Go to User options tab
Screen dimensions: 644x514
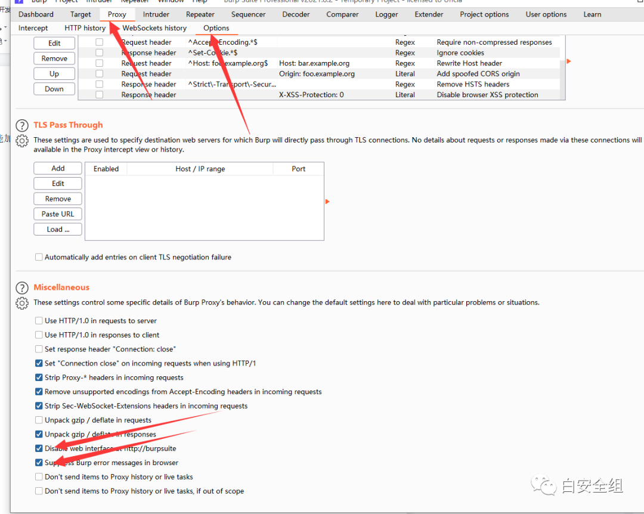point(546,14)
